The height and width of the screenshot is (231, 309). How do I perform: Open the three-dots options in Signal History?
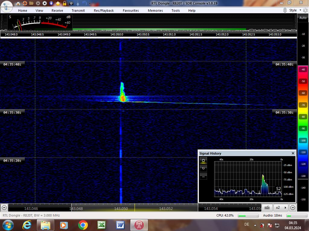(203, 176)
